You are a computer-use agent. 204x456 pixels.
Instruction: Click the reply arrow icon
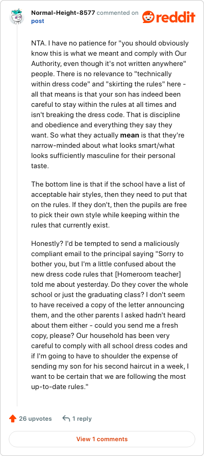click(x=66, y=419)
